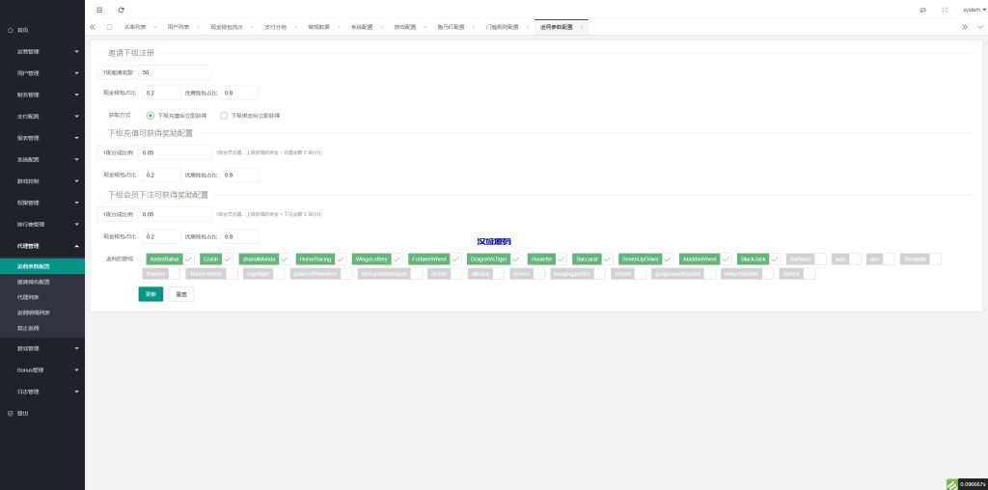988x490 pixels.
Task: Click the green 更新 button
Action: coord(151,294)
